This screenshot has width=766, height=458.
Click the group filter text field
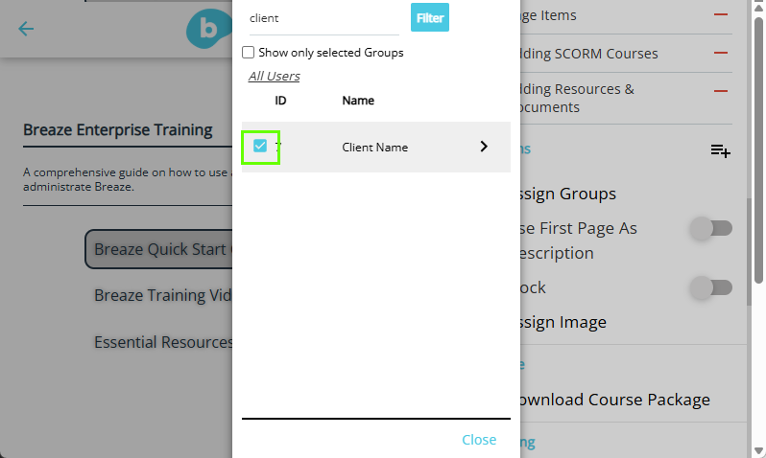323,18
